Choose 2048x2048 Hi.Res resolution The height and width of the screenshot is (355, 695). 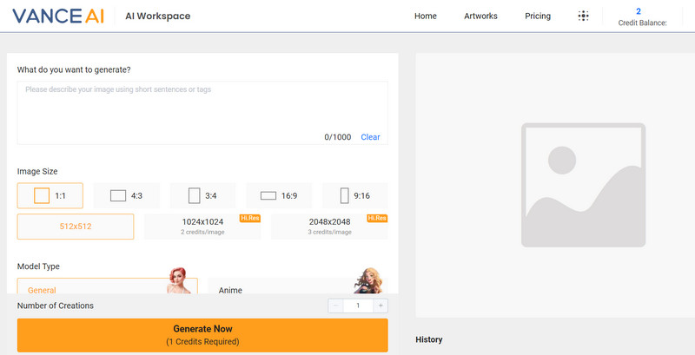[x=329, y=227]
